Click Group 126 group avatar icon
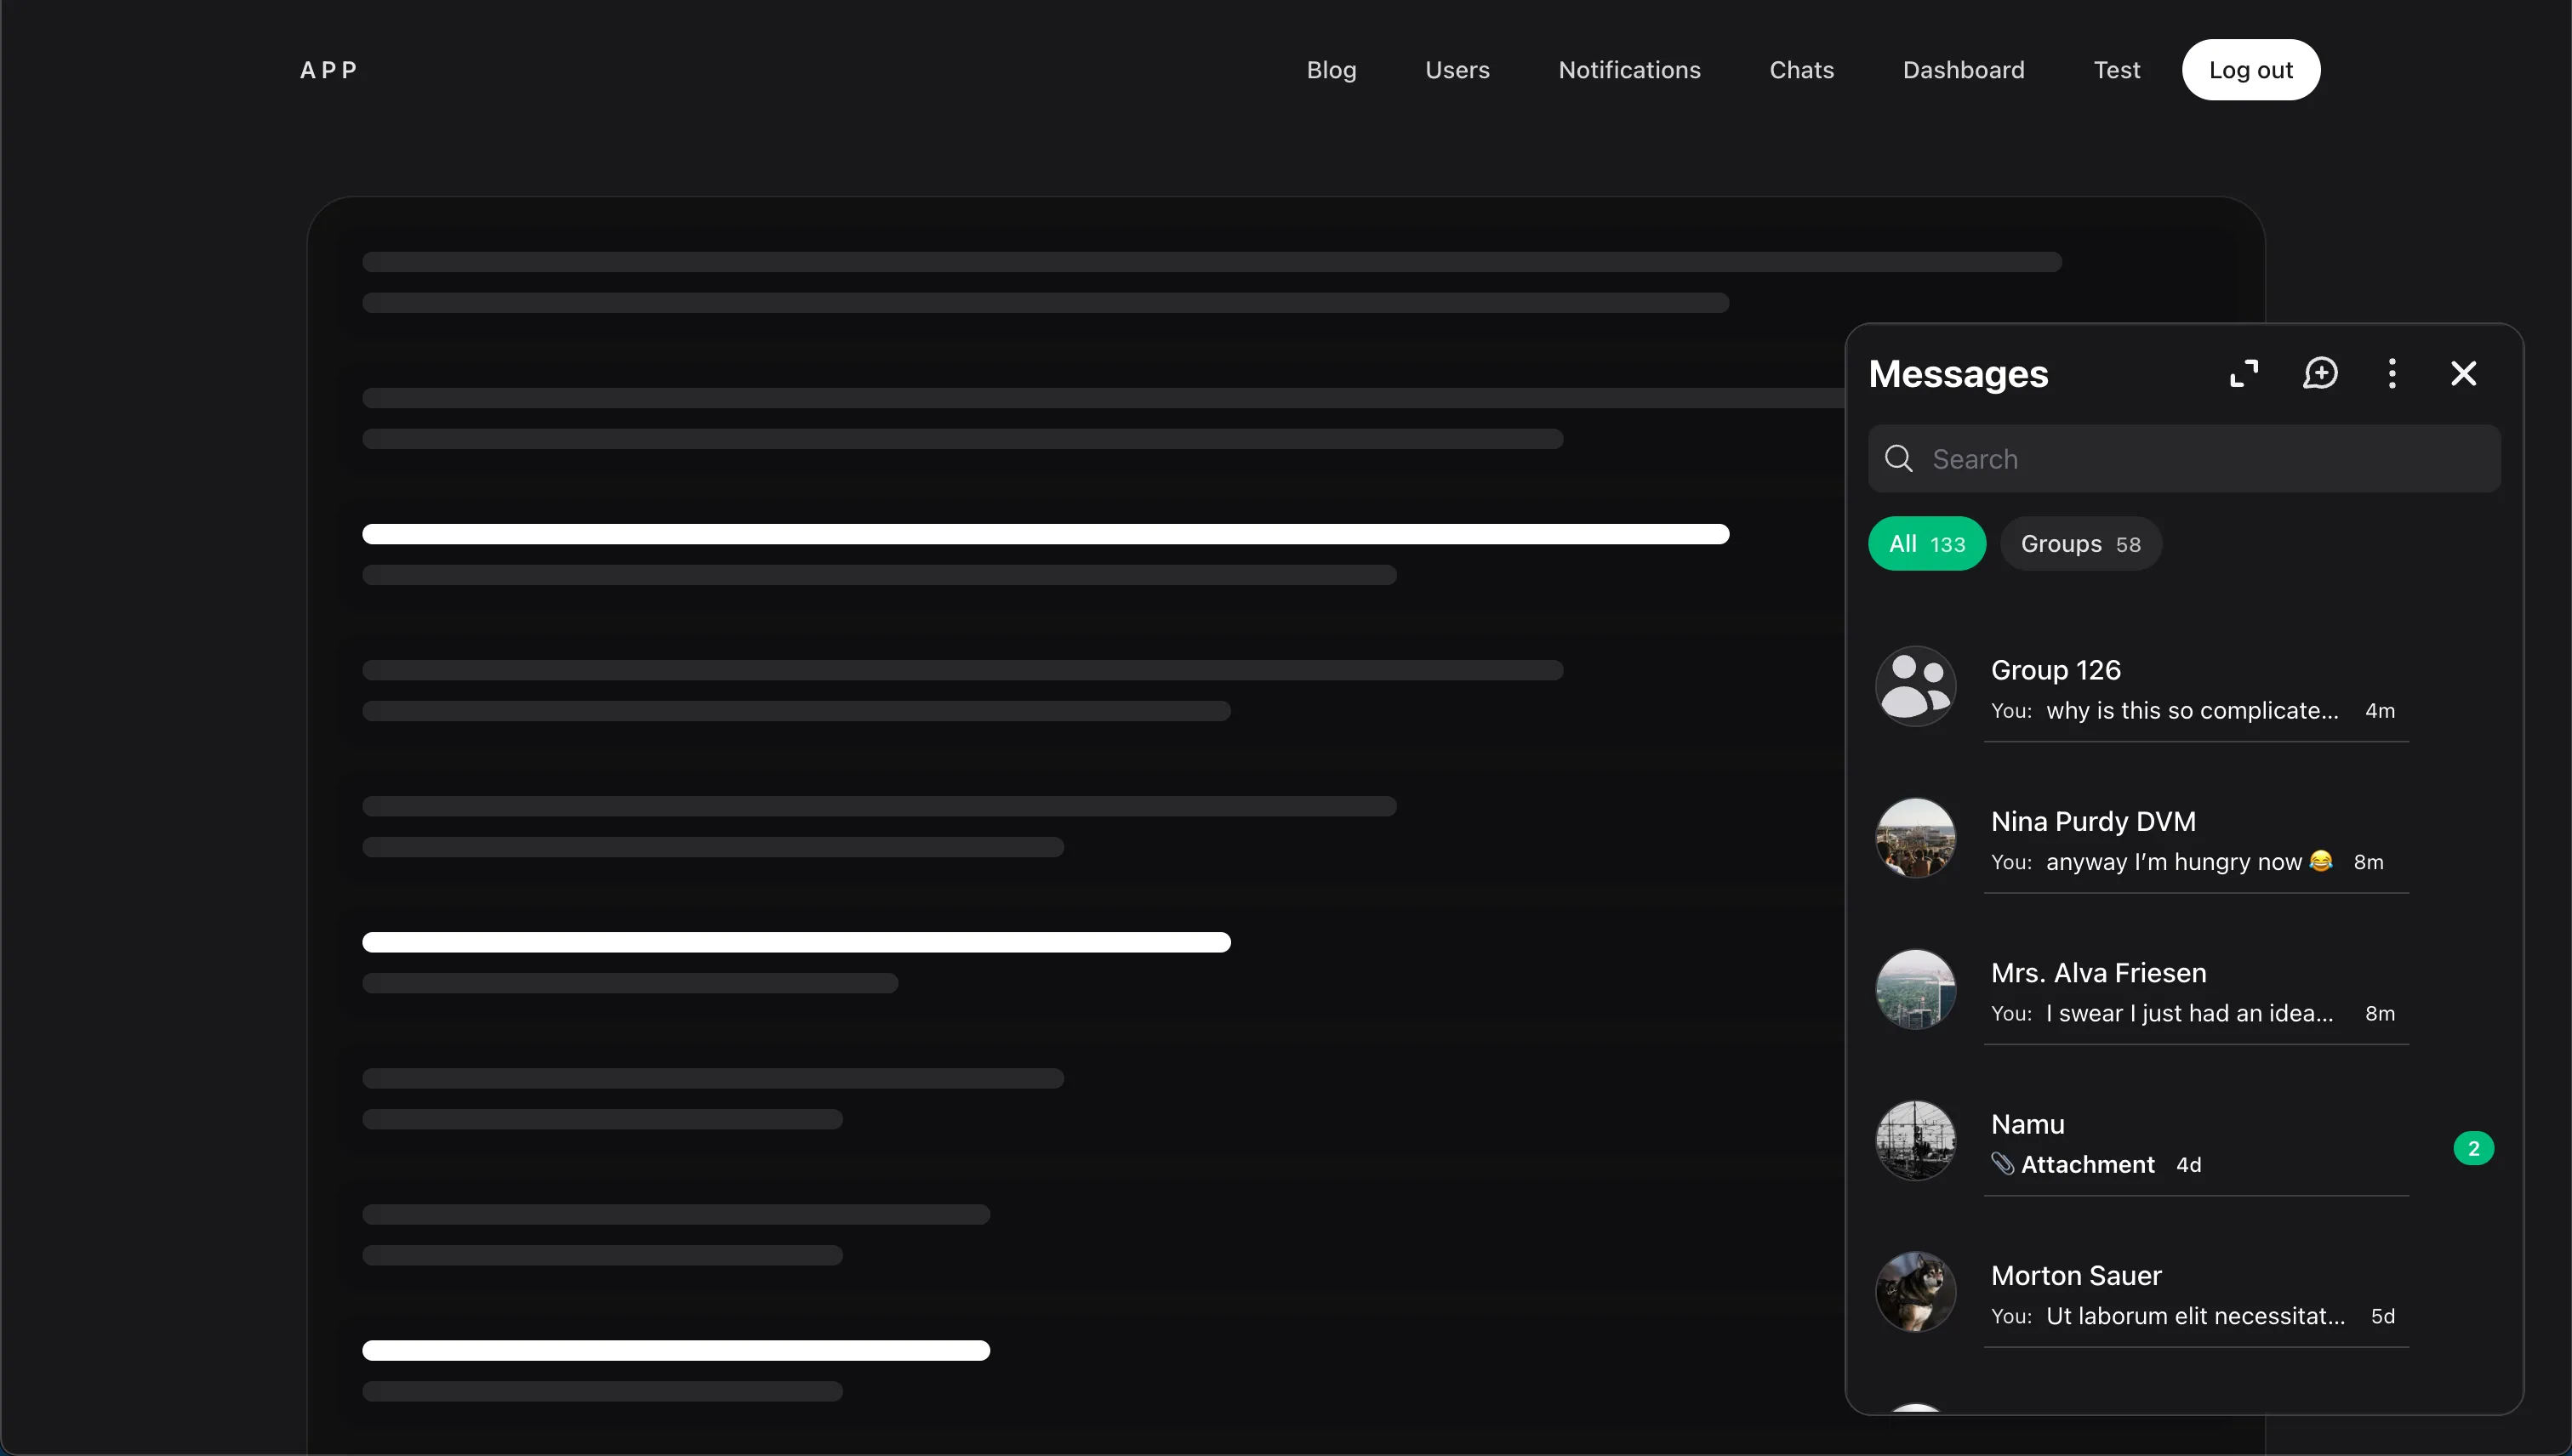 pos(1914,687)
